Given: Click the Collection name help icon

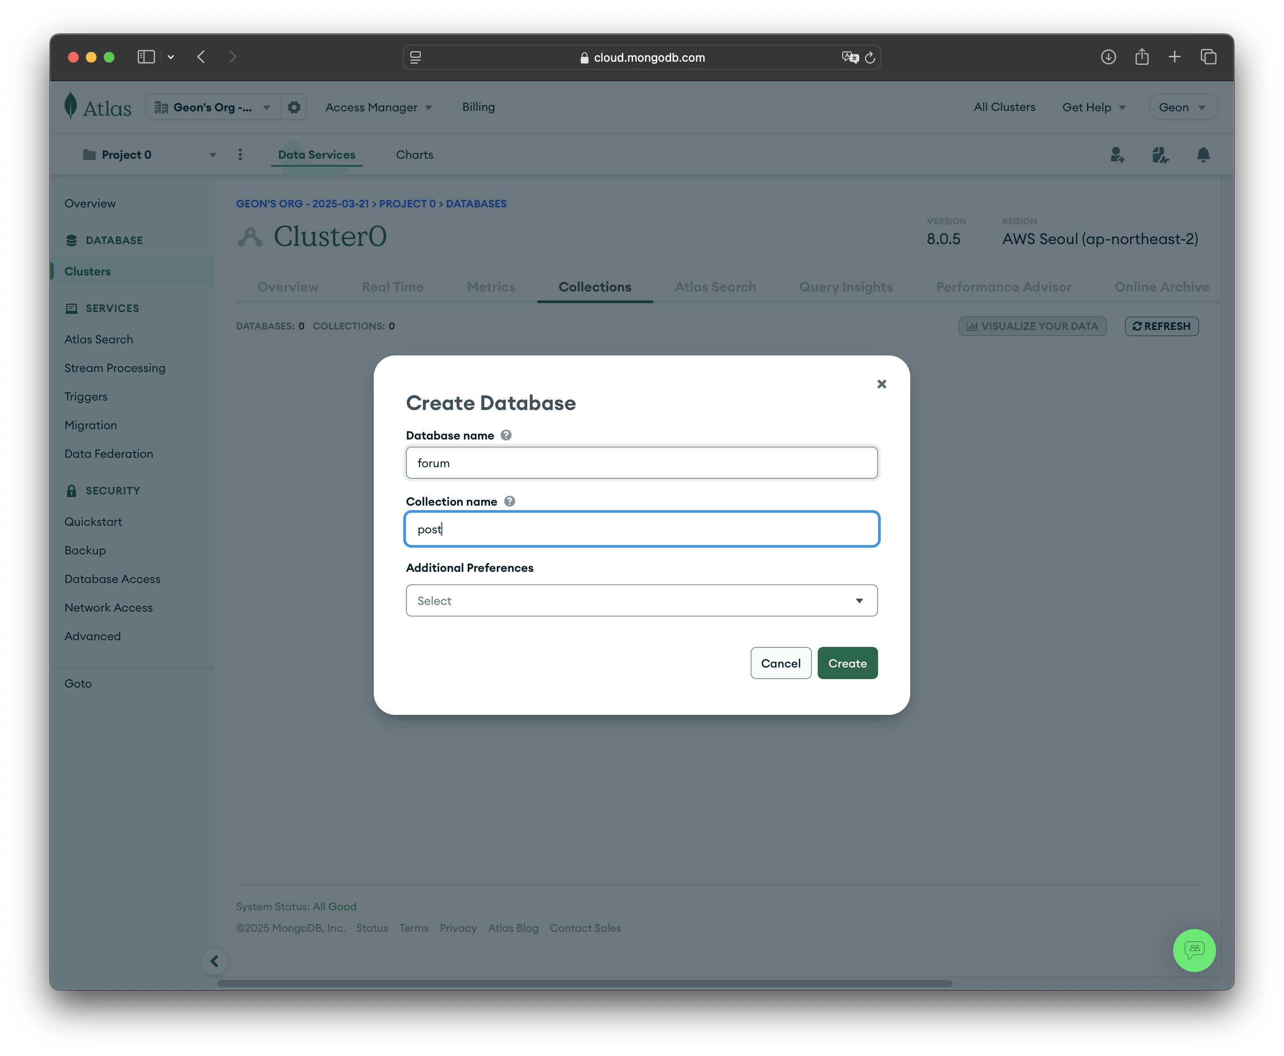Looking at the screenshot, I should [510, 501].
